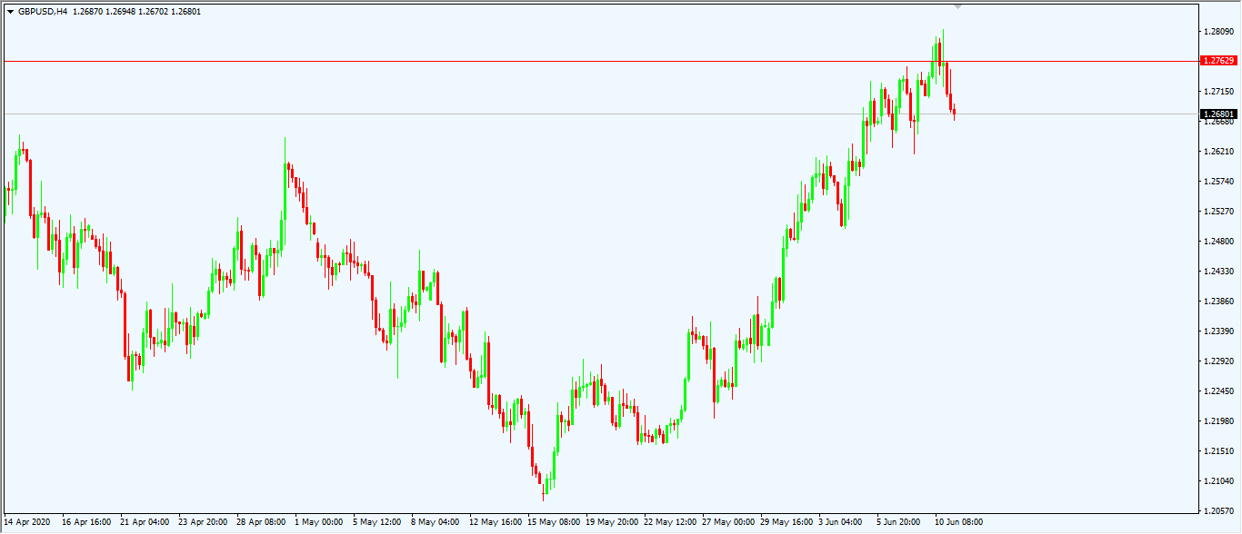Click the high price value 1.26948

tap(121, 11)
